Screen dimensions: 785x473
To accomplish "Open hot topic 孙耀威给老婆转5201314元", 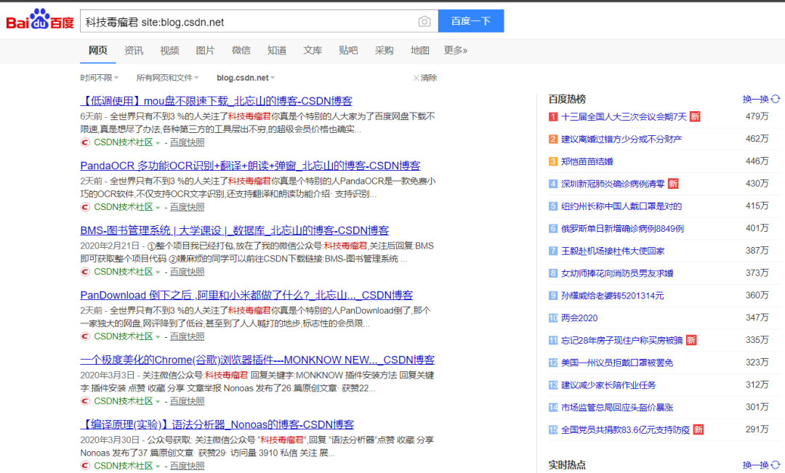I will click(x=612, y=296).
